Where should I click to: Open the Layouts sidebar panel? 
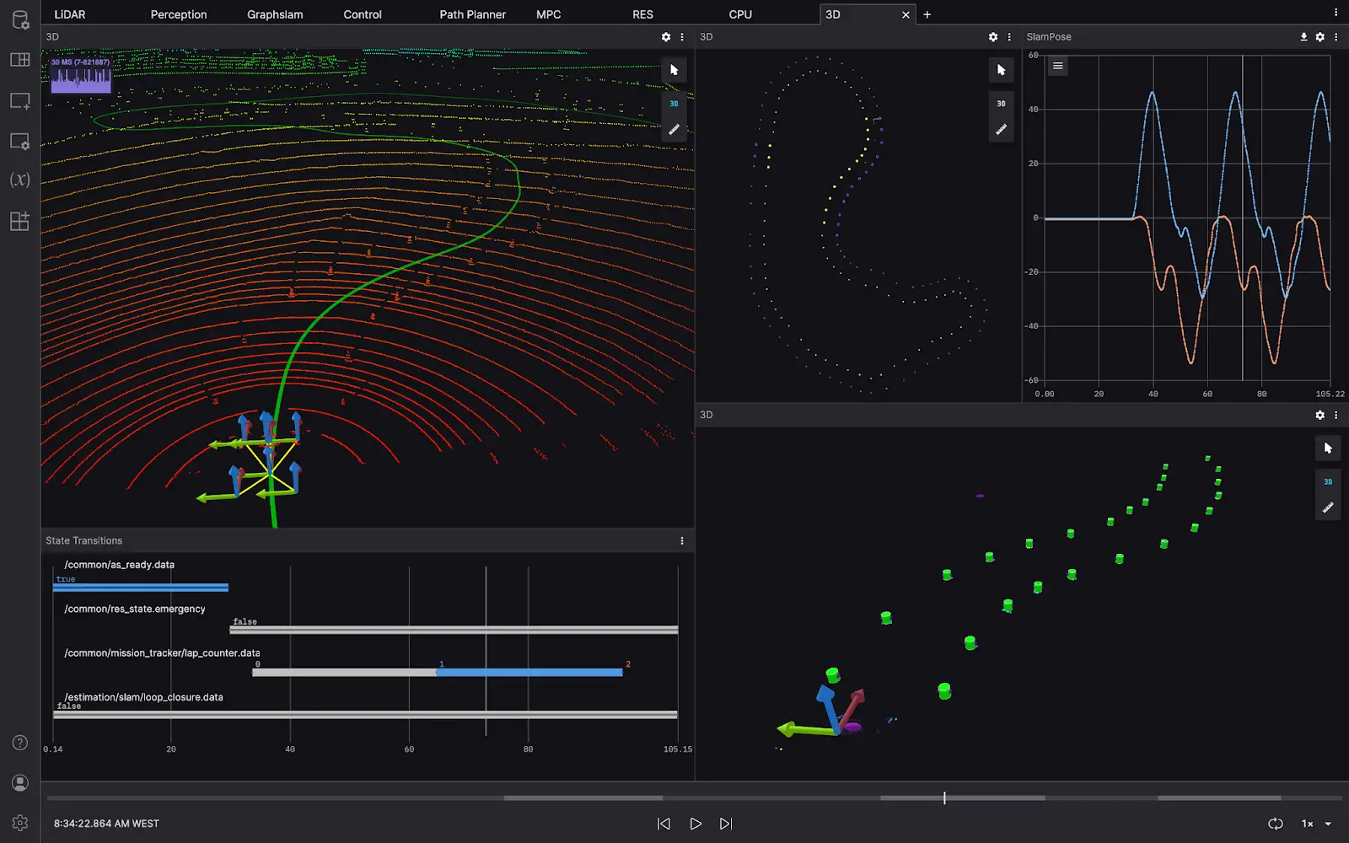pyautogui.click(x=20, y=60)
